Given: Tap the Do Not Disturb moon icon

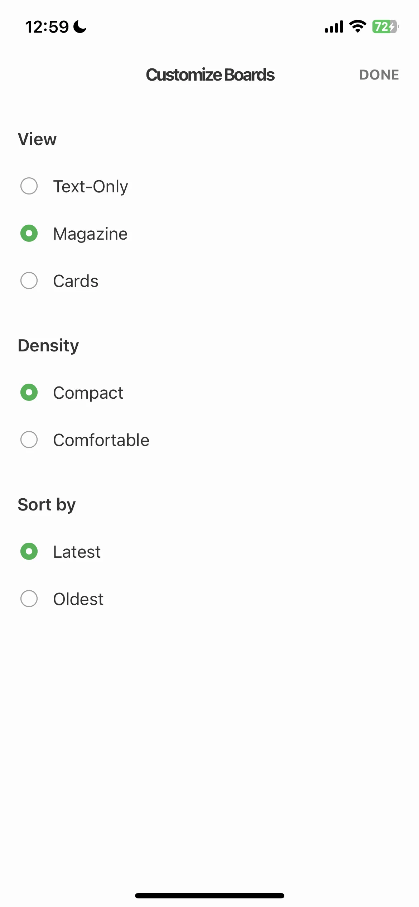Looking at the screenshot, I should click(80, 27).
